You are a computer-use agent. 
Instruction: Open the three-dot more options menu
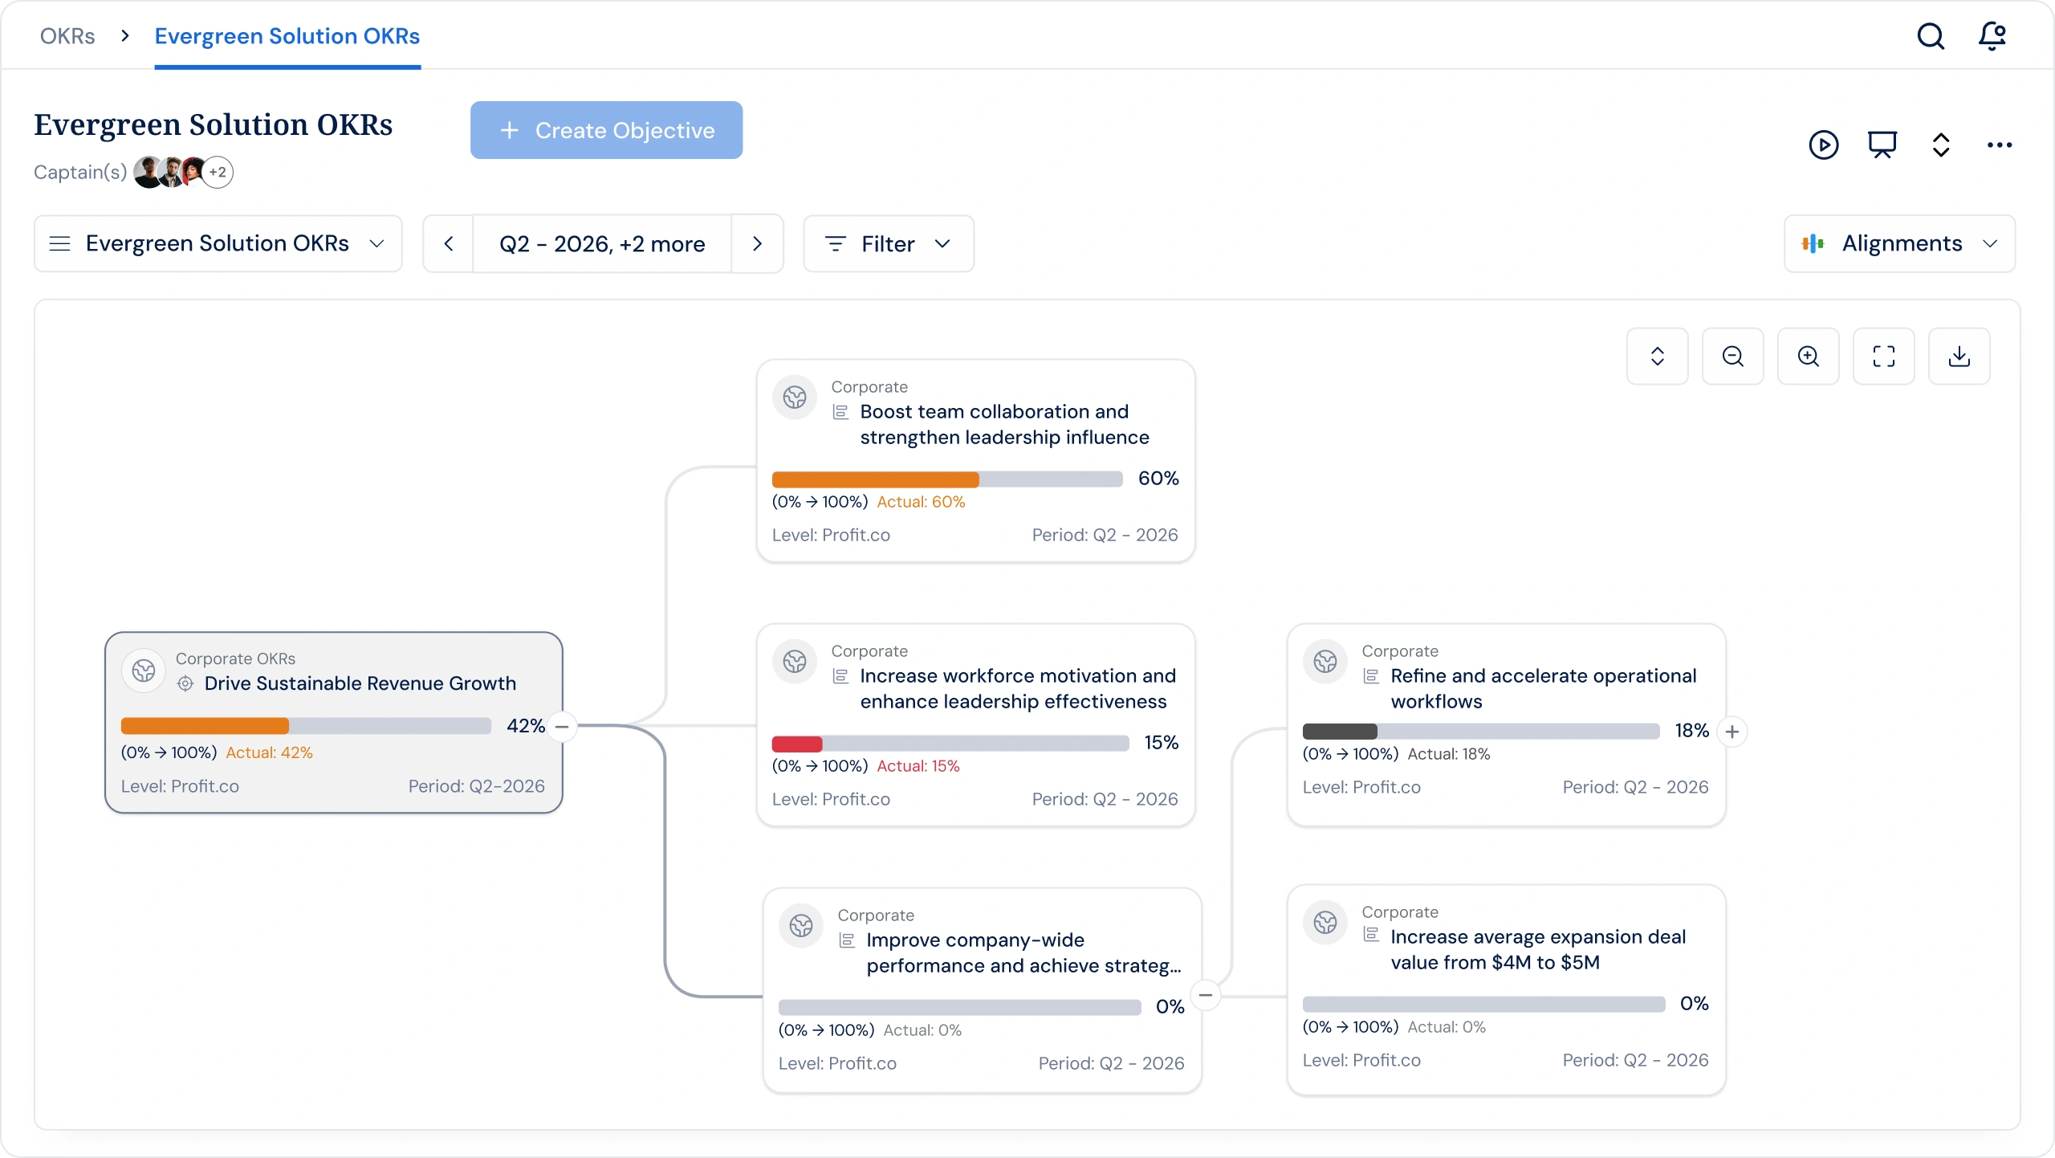pyautogui.click(x=1999, y=145)
